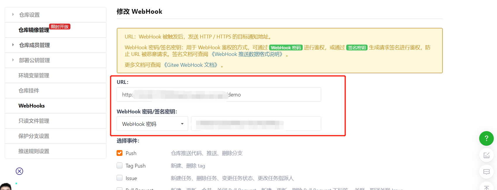The image size is (497, 190).
Task: Click the green help question mark button
Action: click(x=486, y=138)
